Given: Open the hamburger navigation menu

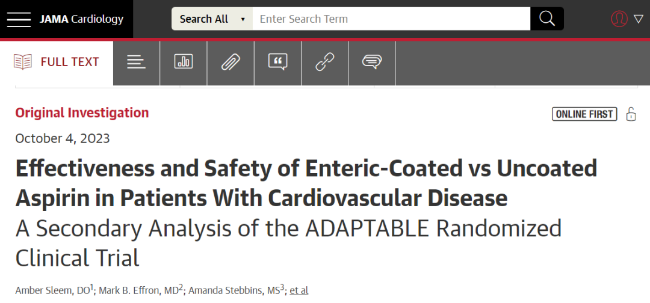Looking at the screenshot, I should click(19, 19).
